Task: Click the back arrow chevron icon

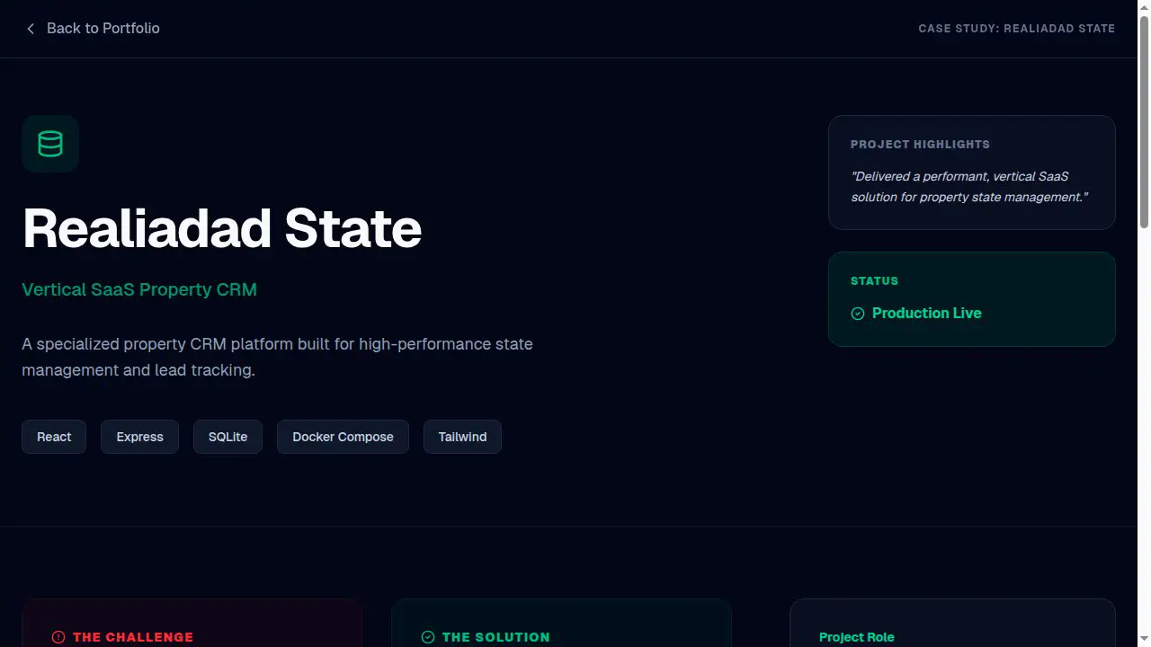Action: pyautogui.click(x=31, y=29)
